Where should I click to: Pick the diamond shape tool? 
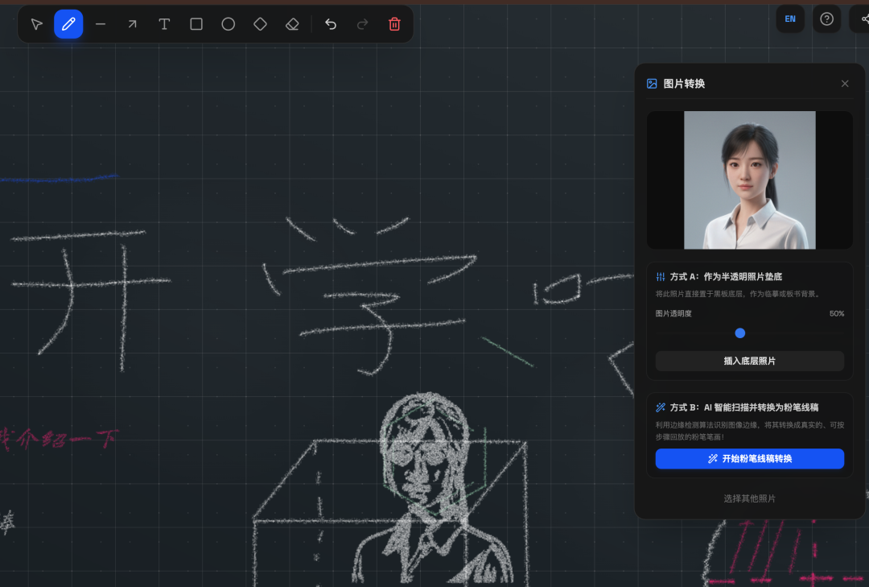pos(260,24)
